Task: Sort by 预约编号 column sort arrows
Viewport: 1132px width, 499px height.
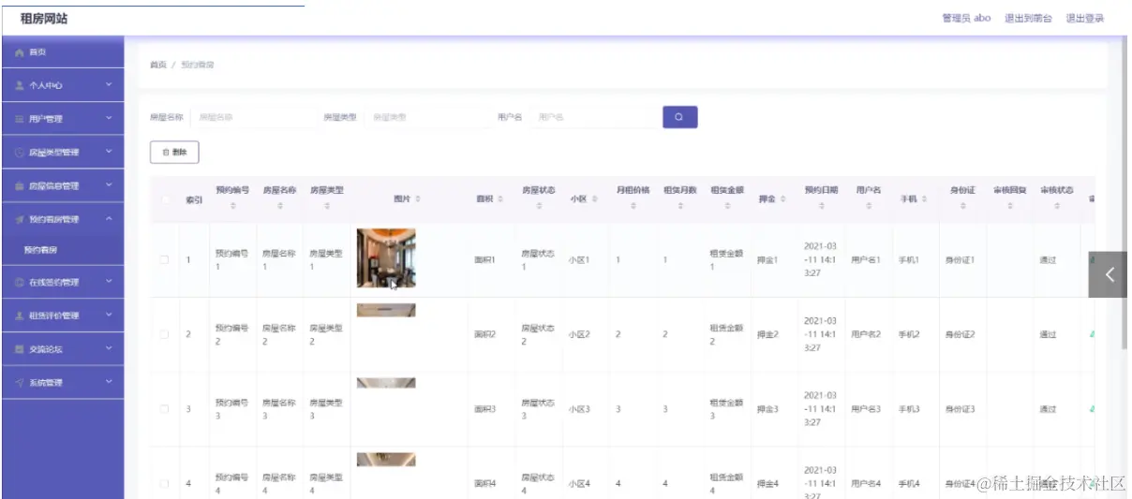Action: click(x=232, y=206)
